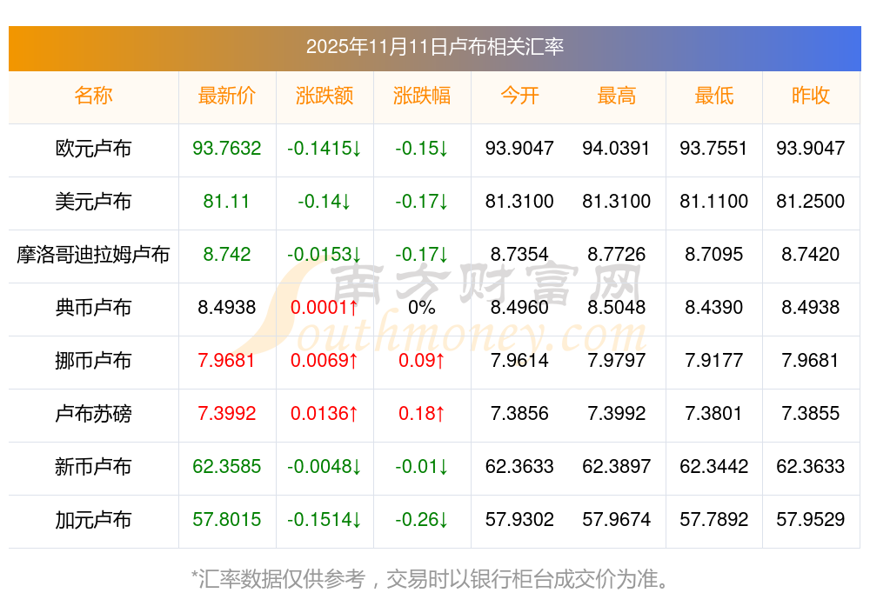Select the 美元卢布 row name
The height and width of the screenshot is (606, 870).
[x=93, y=202]
